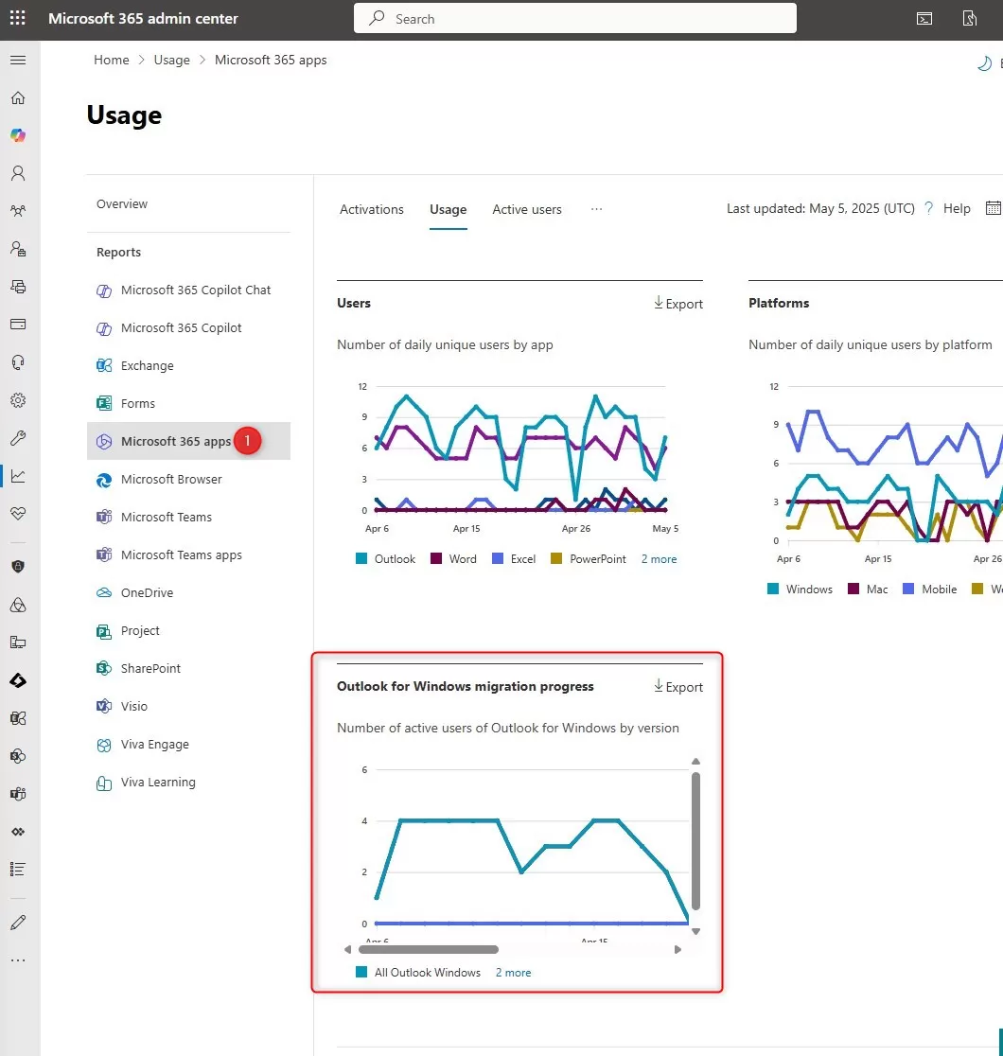Open the All admin centers list icon
The width and height of the screenshot is (1003, 1056).
(18, 870)
